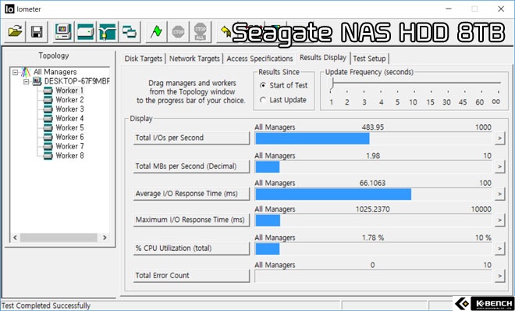Image resolution: width=515 pixels, height=311 pixels.
Task: Stop all tests icon
Action: click(200, 32)
